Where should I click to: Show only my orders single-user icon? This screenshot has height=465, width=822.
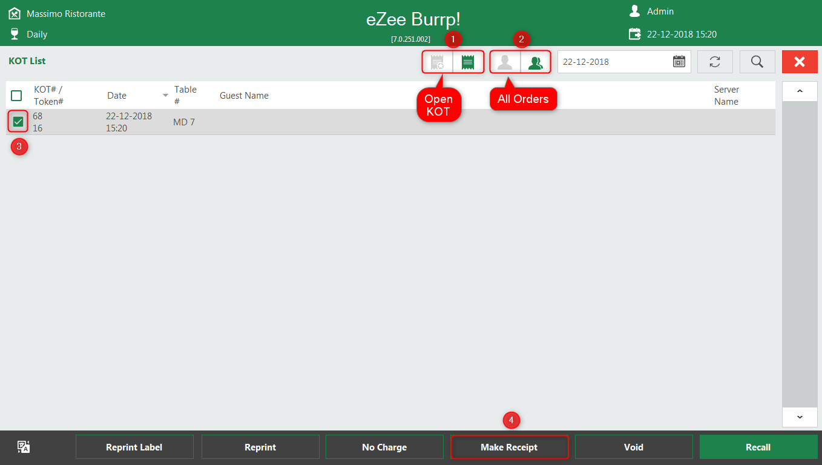coord(505,62)
